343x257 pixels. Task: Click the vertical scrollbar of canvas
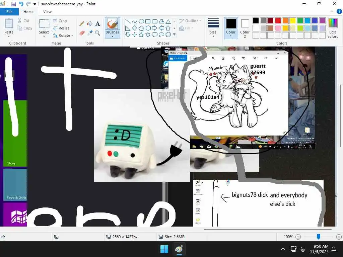(x=341, y=115)
